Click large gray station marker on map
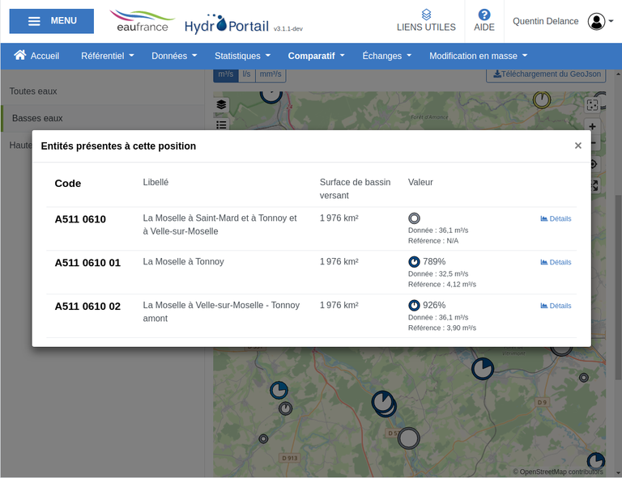Image resolution: width=622 pixels, height=478 pixels. pyautogui.click(x=408, y=438)
